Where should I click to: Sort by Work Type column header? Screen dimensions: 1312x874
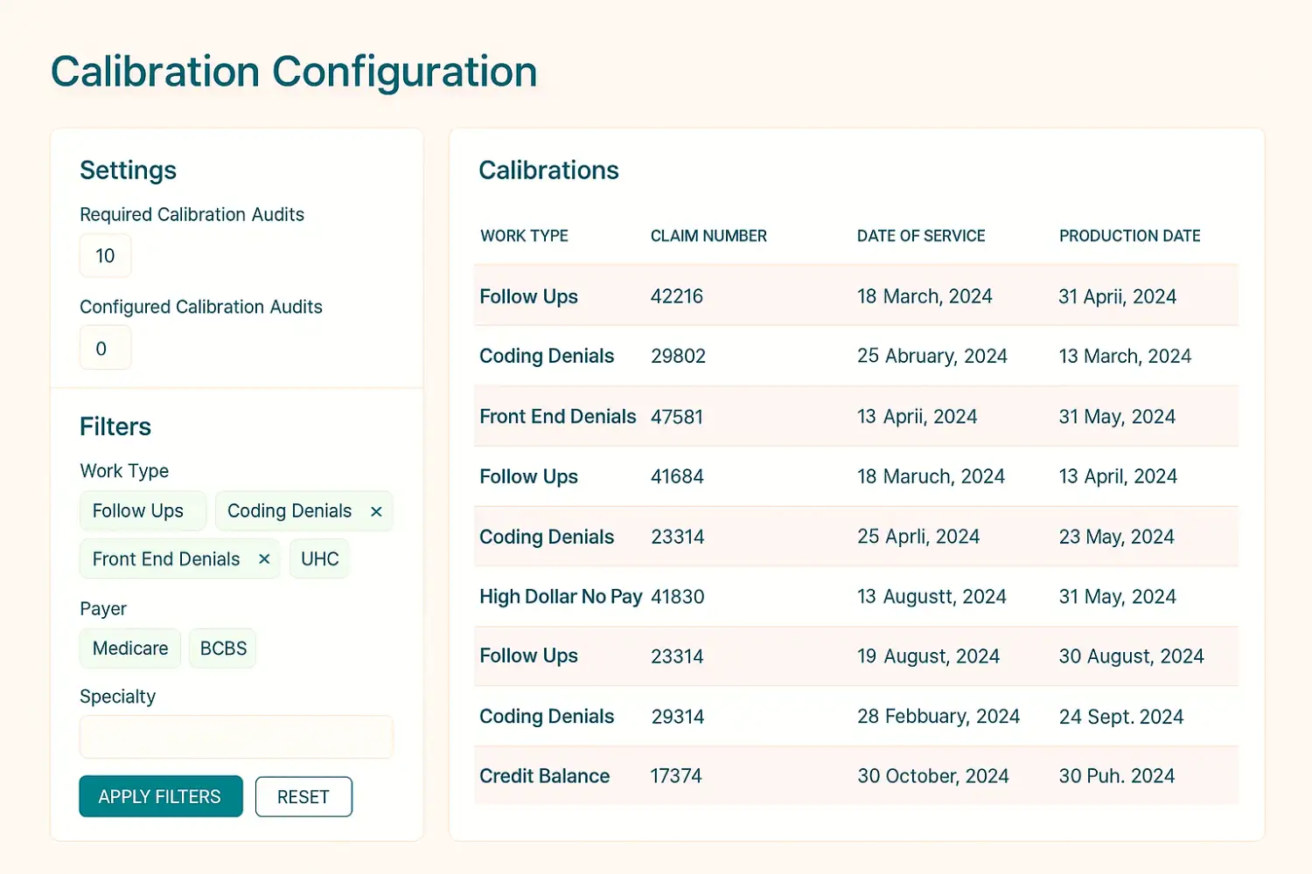point(524,236)
